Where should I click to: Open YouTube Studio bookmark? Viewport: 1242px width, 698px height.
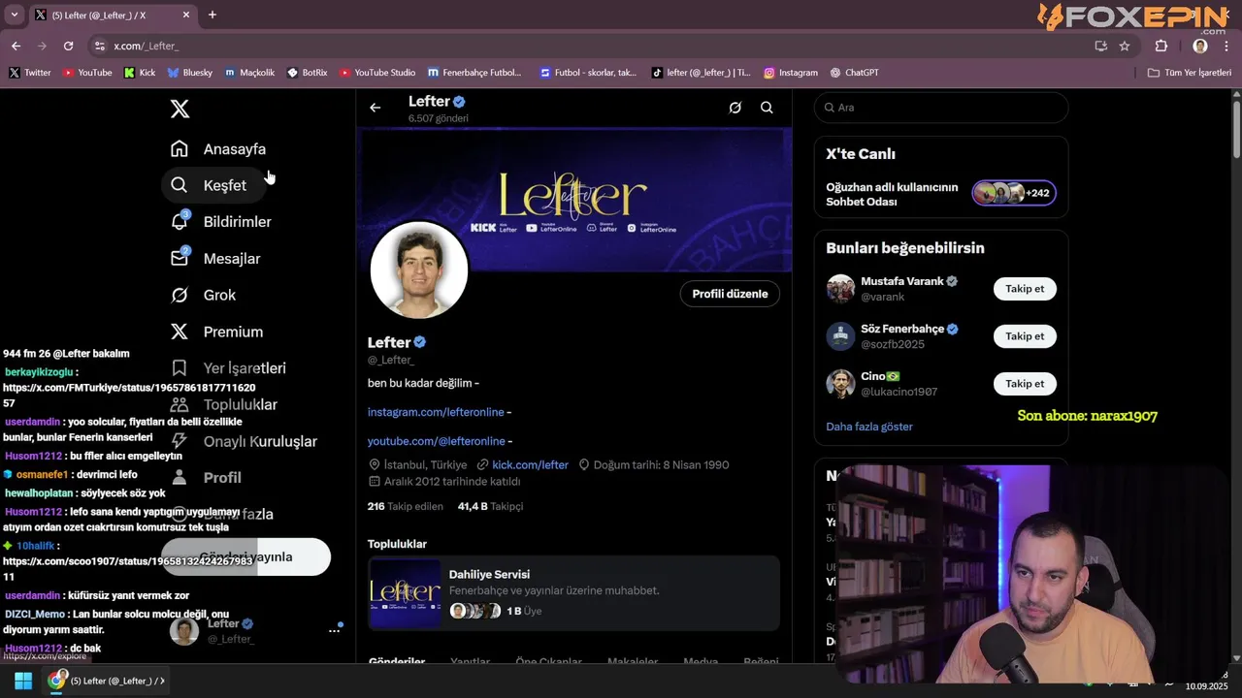[x=377, y=73]
